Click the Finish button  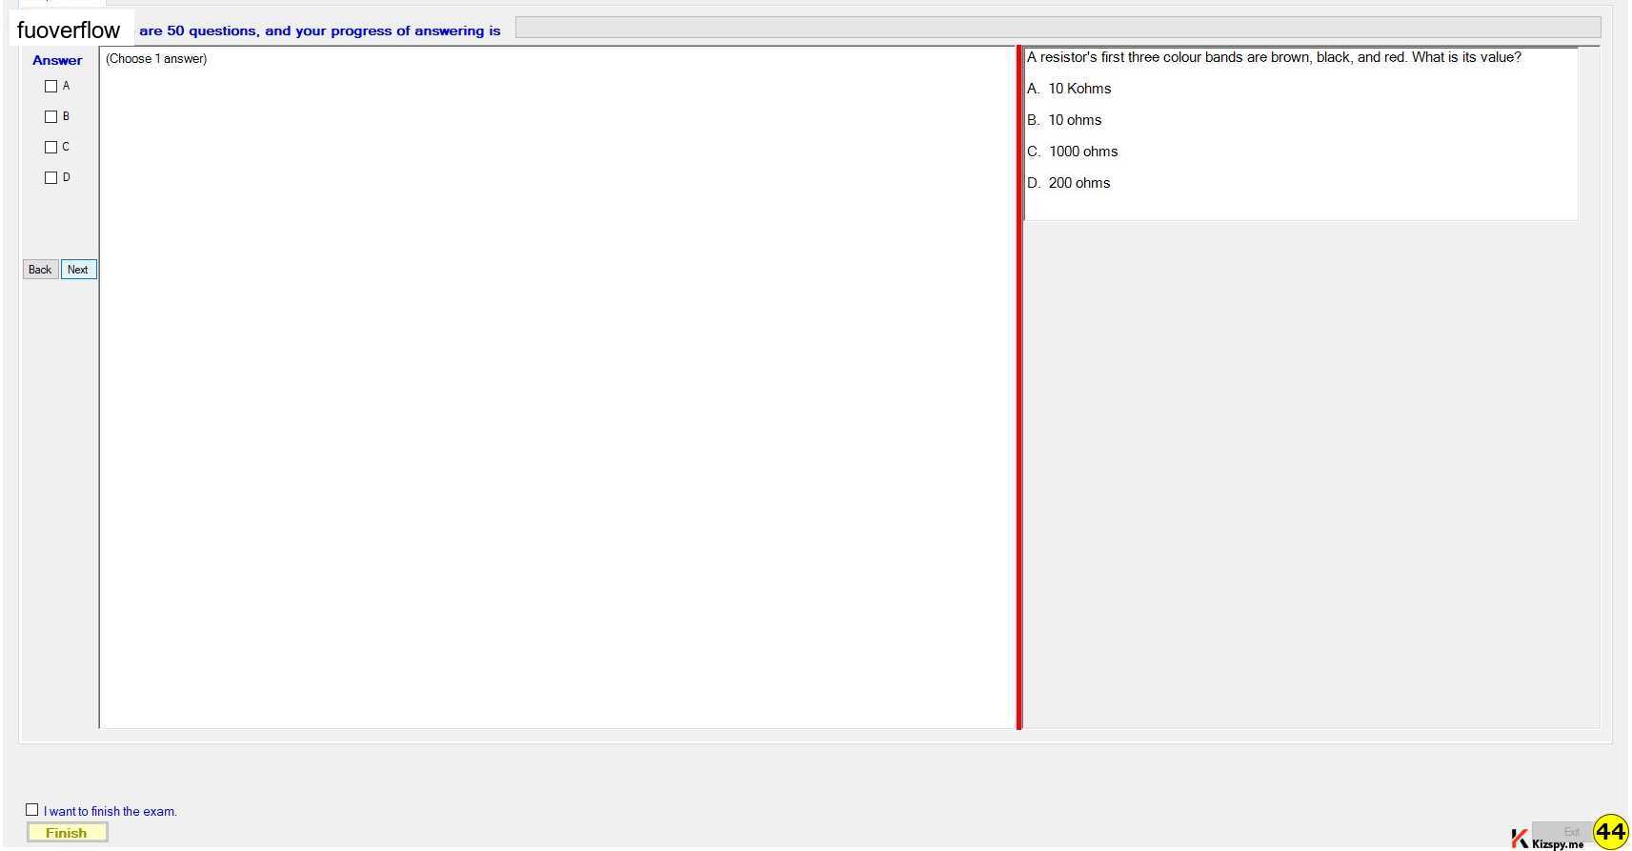67,833
